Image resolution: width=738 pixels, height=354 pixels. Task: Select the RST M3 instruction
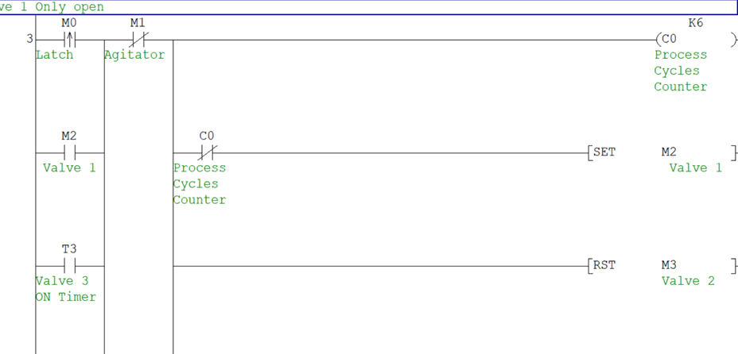[604, 265]
